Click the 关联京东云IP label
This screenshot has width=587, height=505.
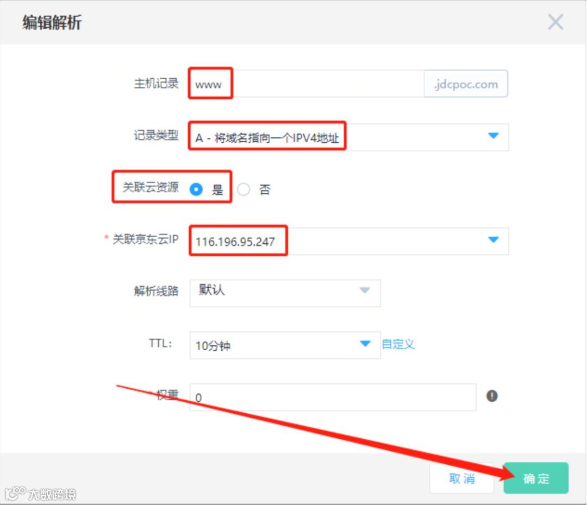pos(146,239)
